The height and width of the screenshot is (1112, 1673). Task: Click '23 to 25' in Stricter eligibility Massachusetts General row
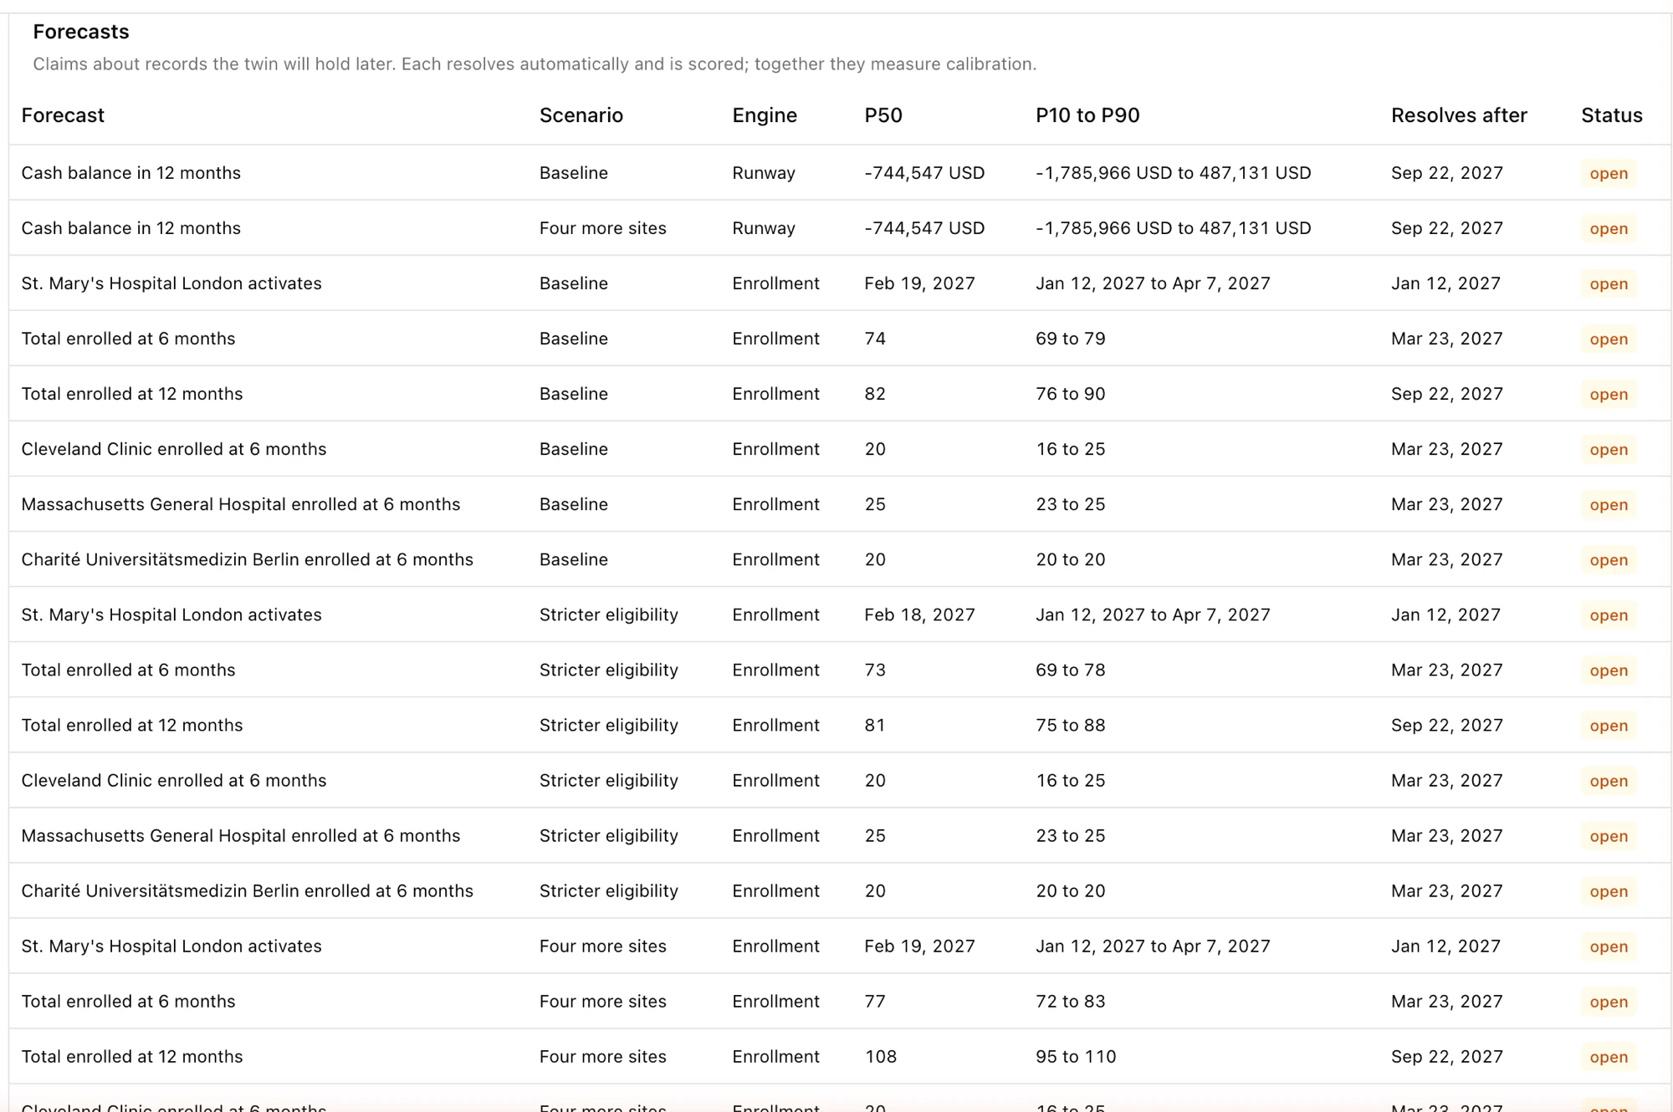[1071, 835]
